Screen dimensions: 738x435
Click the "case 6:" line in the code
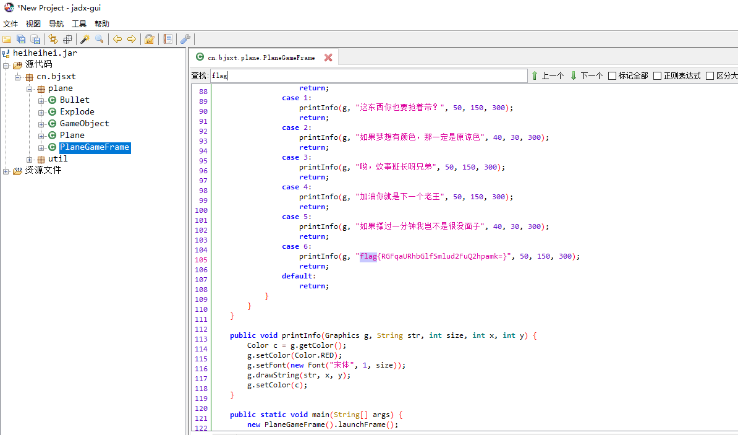point(297,246)
